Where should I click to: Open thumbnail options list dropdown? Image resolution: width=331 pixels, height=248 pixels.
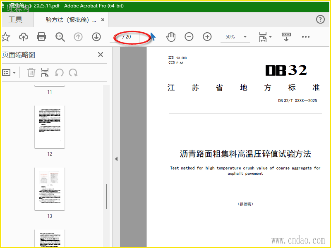click(9, 73)
